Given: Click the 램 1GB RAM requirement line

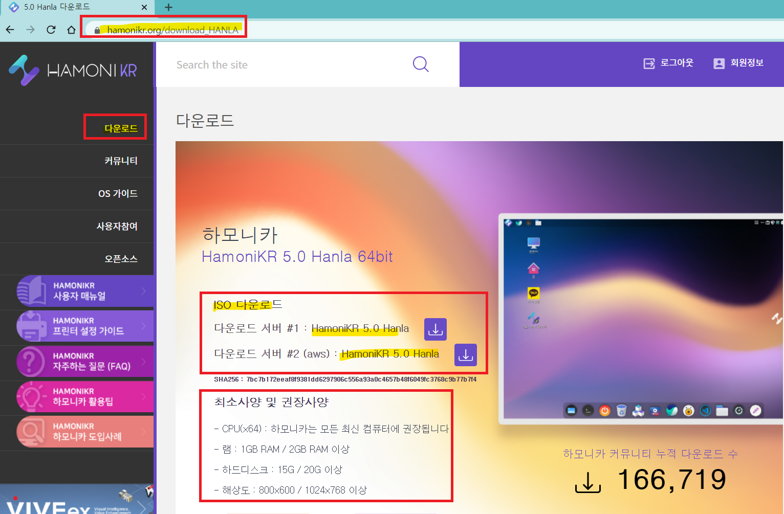Looking at the screenshot, I should 281,449.
